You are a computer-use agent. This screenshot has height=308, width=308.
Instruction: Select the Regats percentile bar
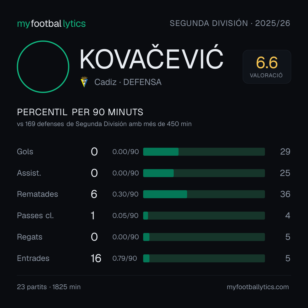coord(204,237)
